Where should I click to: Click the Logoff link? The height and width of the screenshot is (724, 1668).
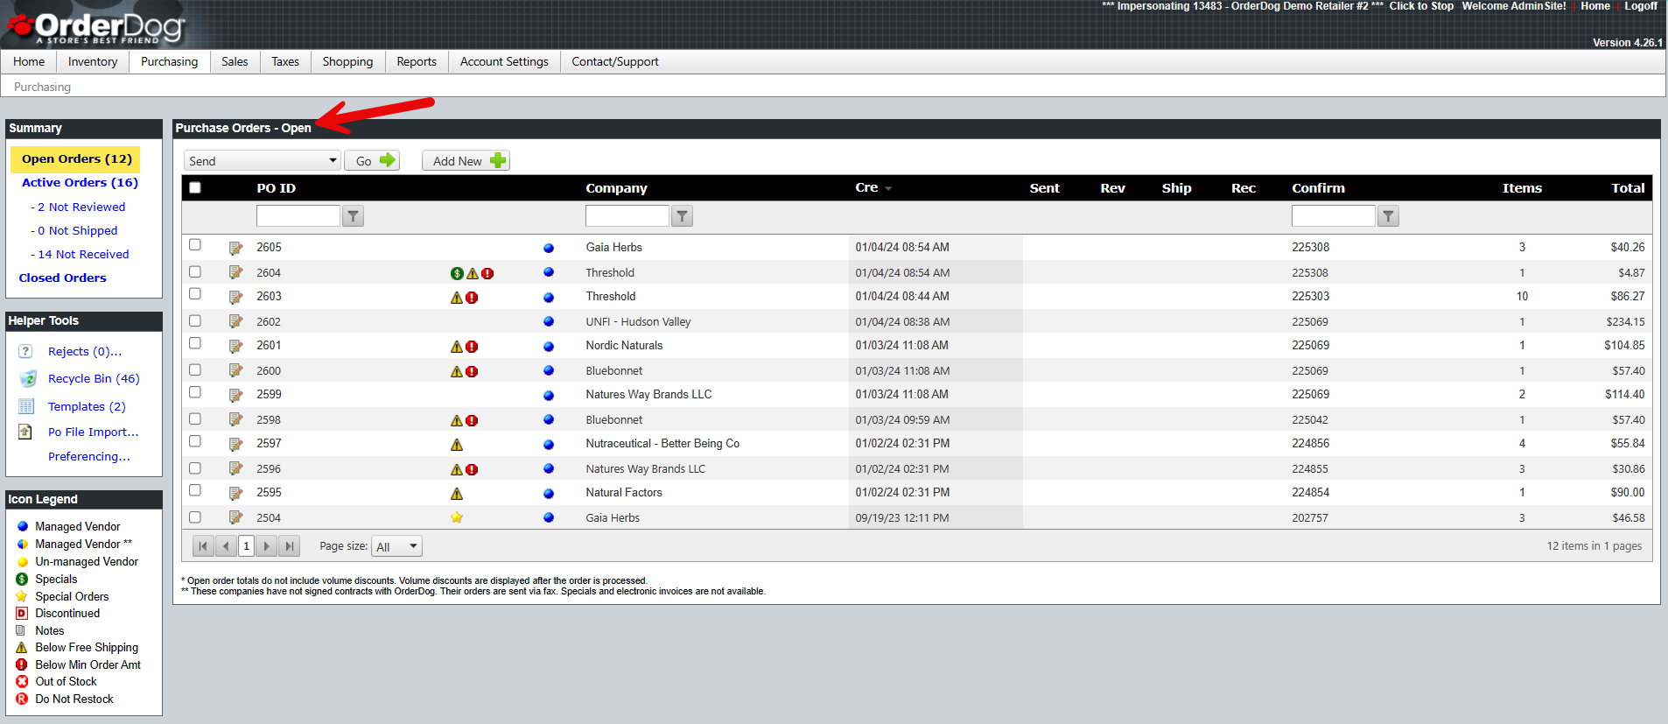[x=1641, y=6]
